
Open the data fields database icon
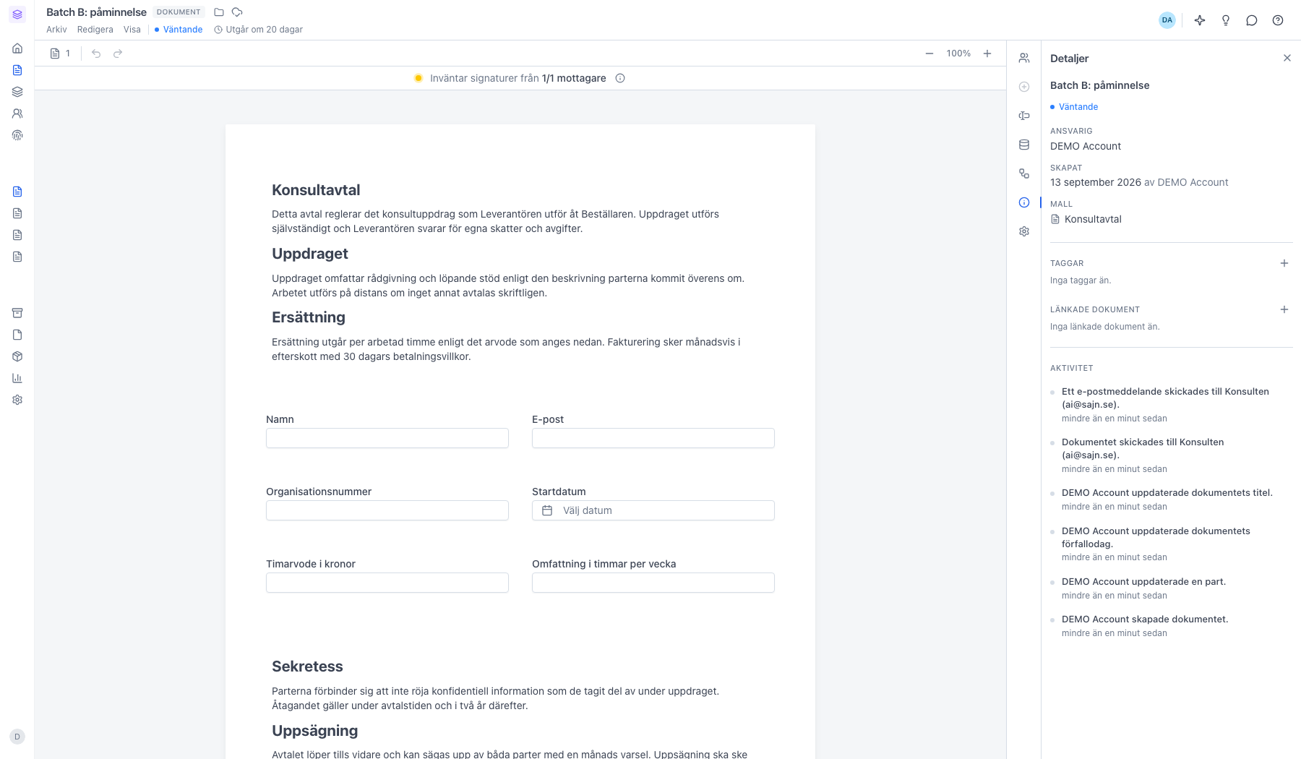(x=1024, y=145)
